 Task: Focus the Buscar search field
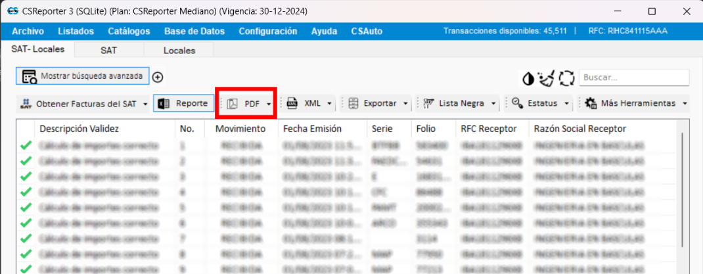point(634,78)
